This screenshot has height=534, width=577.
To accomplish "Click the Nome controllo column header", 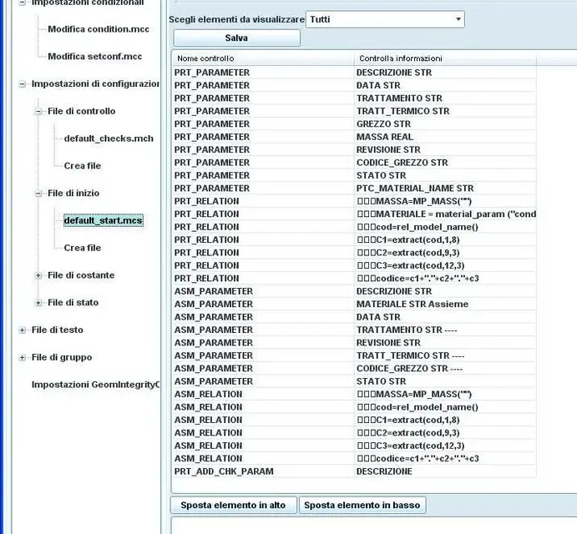I will pos(263,58).
